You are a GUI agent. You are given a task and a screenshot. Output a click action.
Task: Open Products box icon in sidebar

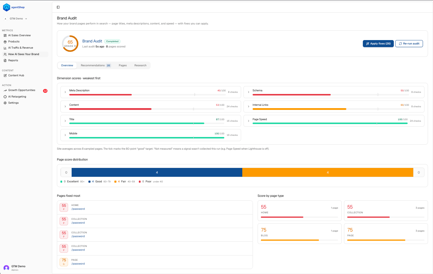point(5,42)
